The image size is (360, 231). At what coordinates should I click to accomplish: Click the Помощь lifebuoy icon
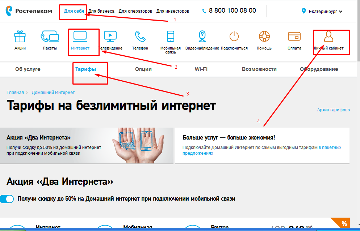(264, 36)
